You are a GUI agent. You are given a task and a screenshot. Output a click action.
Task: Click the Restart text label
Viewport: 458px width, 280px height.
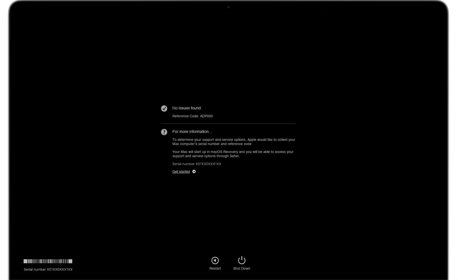pos(215,268)
